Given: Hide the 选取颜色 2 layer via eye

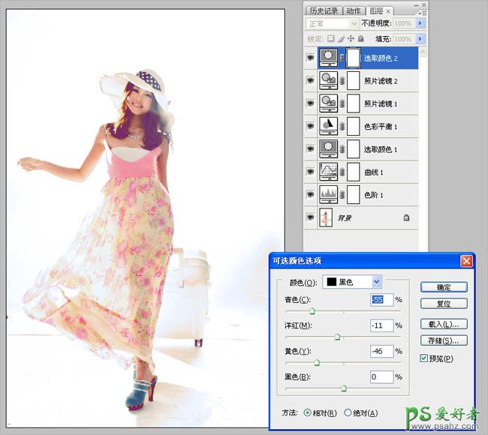Looking at the screenshot, I should tap(311, 57).
